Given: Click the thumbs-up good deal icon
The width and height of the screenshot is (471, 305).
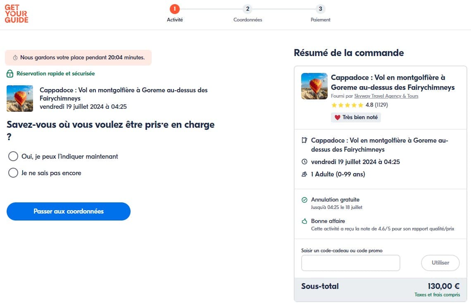Looking at the screenshot, I should pos(304,221).
